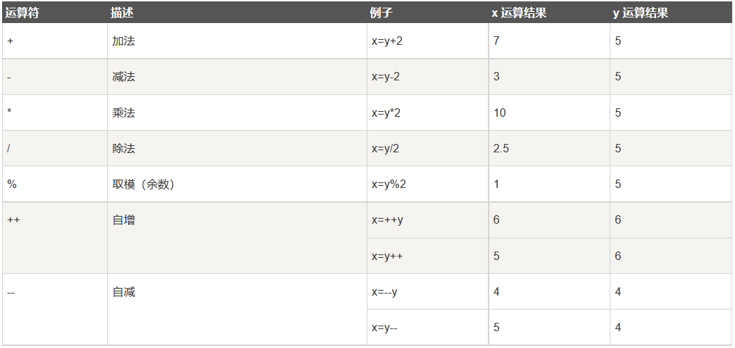Select the x=--y example cell
Viewport: 735px width, 348px height.
click(428, 291)
